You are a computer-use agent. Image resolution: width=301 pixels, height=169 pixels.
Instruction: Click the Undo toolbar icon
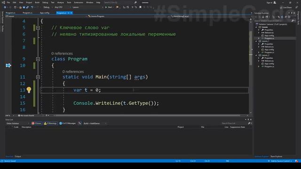tap(32, 8)
